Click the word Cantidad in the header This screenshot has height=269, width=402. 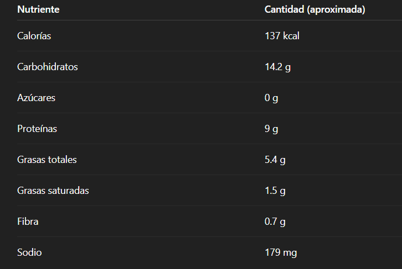[284, 9]
